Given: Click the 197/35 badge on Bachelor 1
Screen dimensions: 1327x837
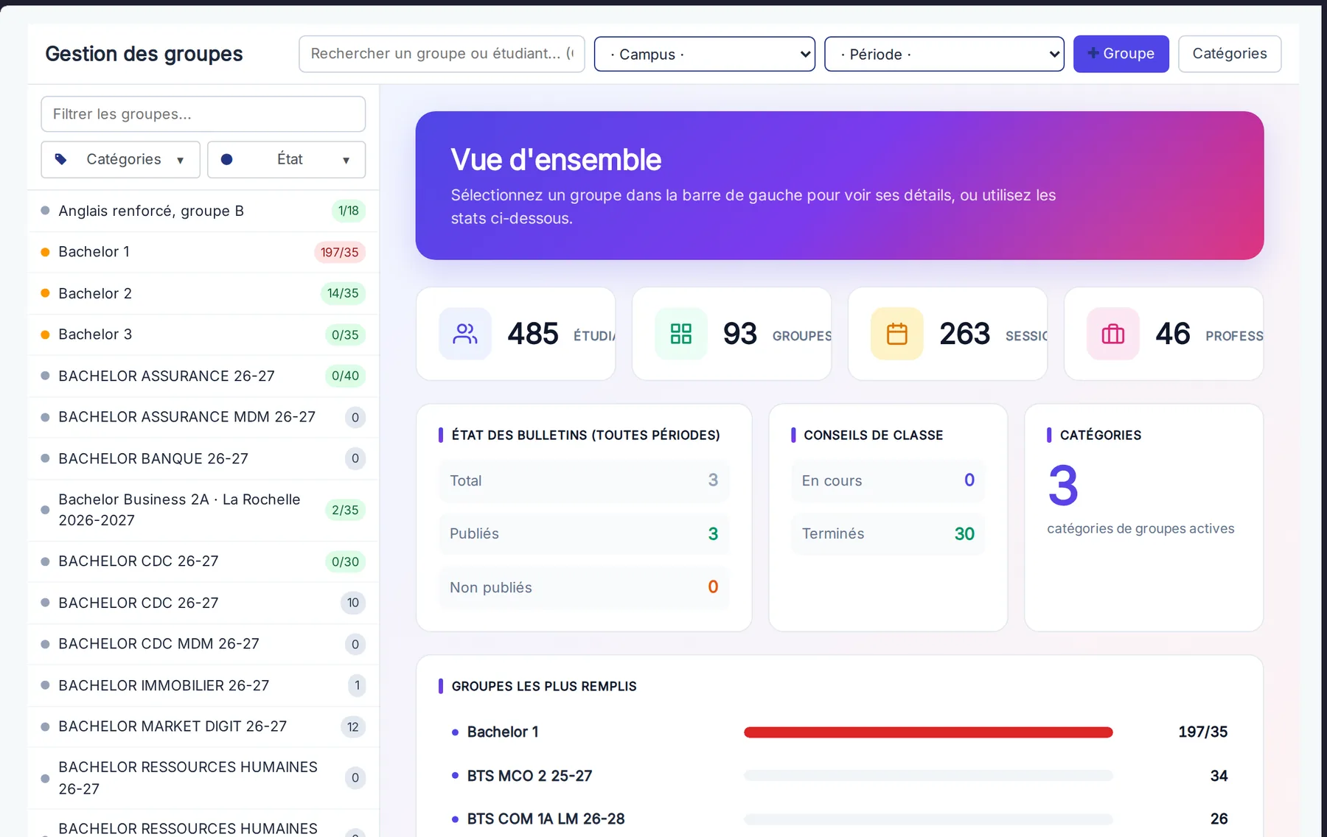Looking at the screenshot, I should coord(340,252).
